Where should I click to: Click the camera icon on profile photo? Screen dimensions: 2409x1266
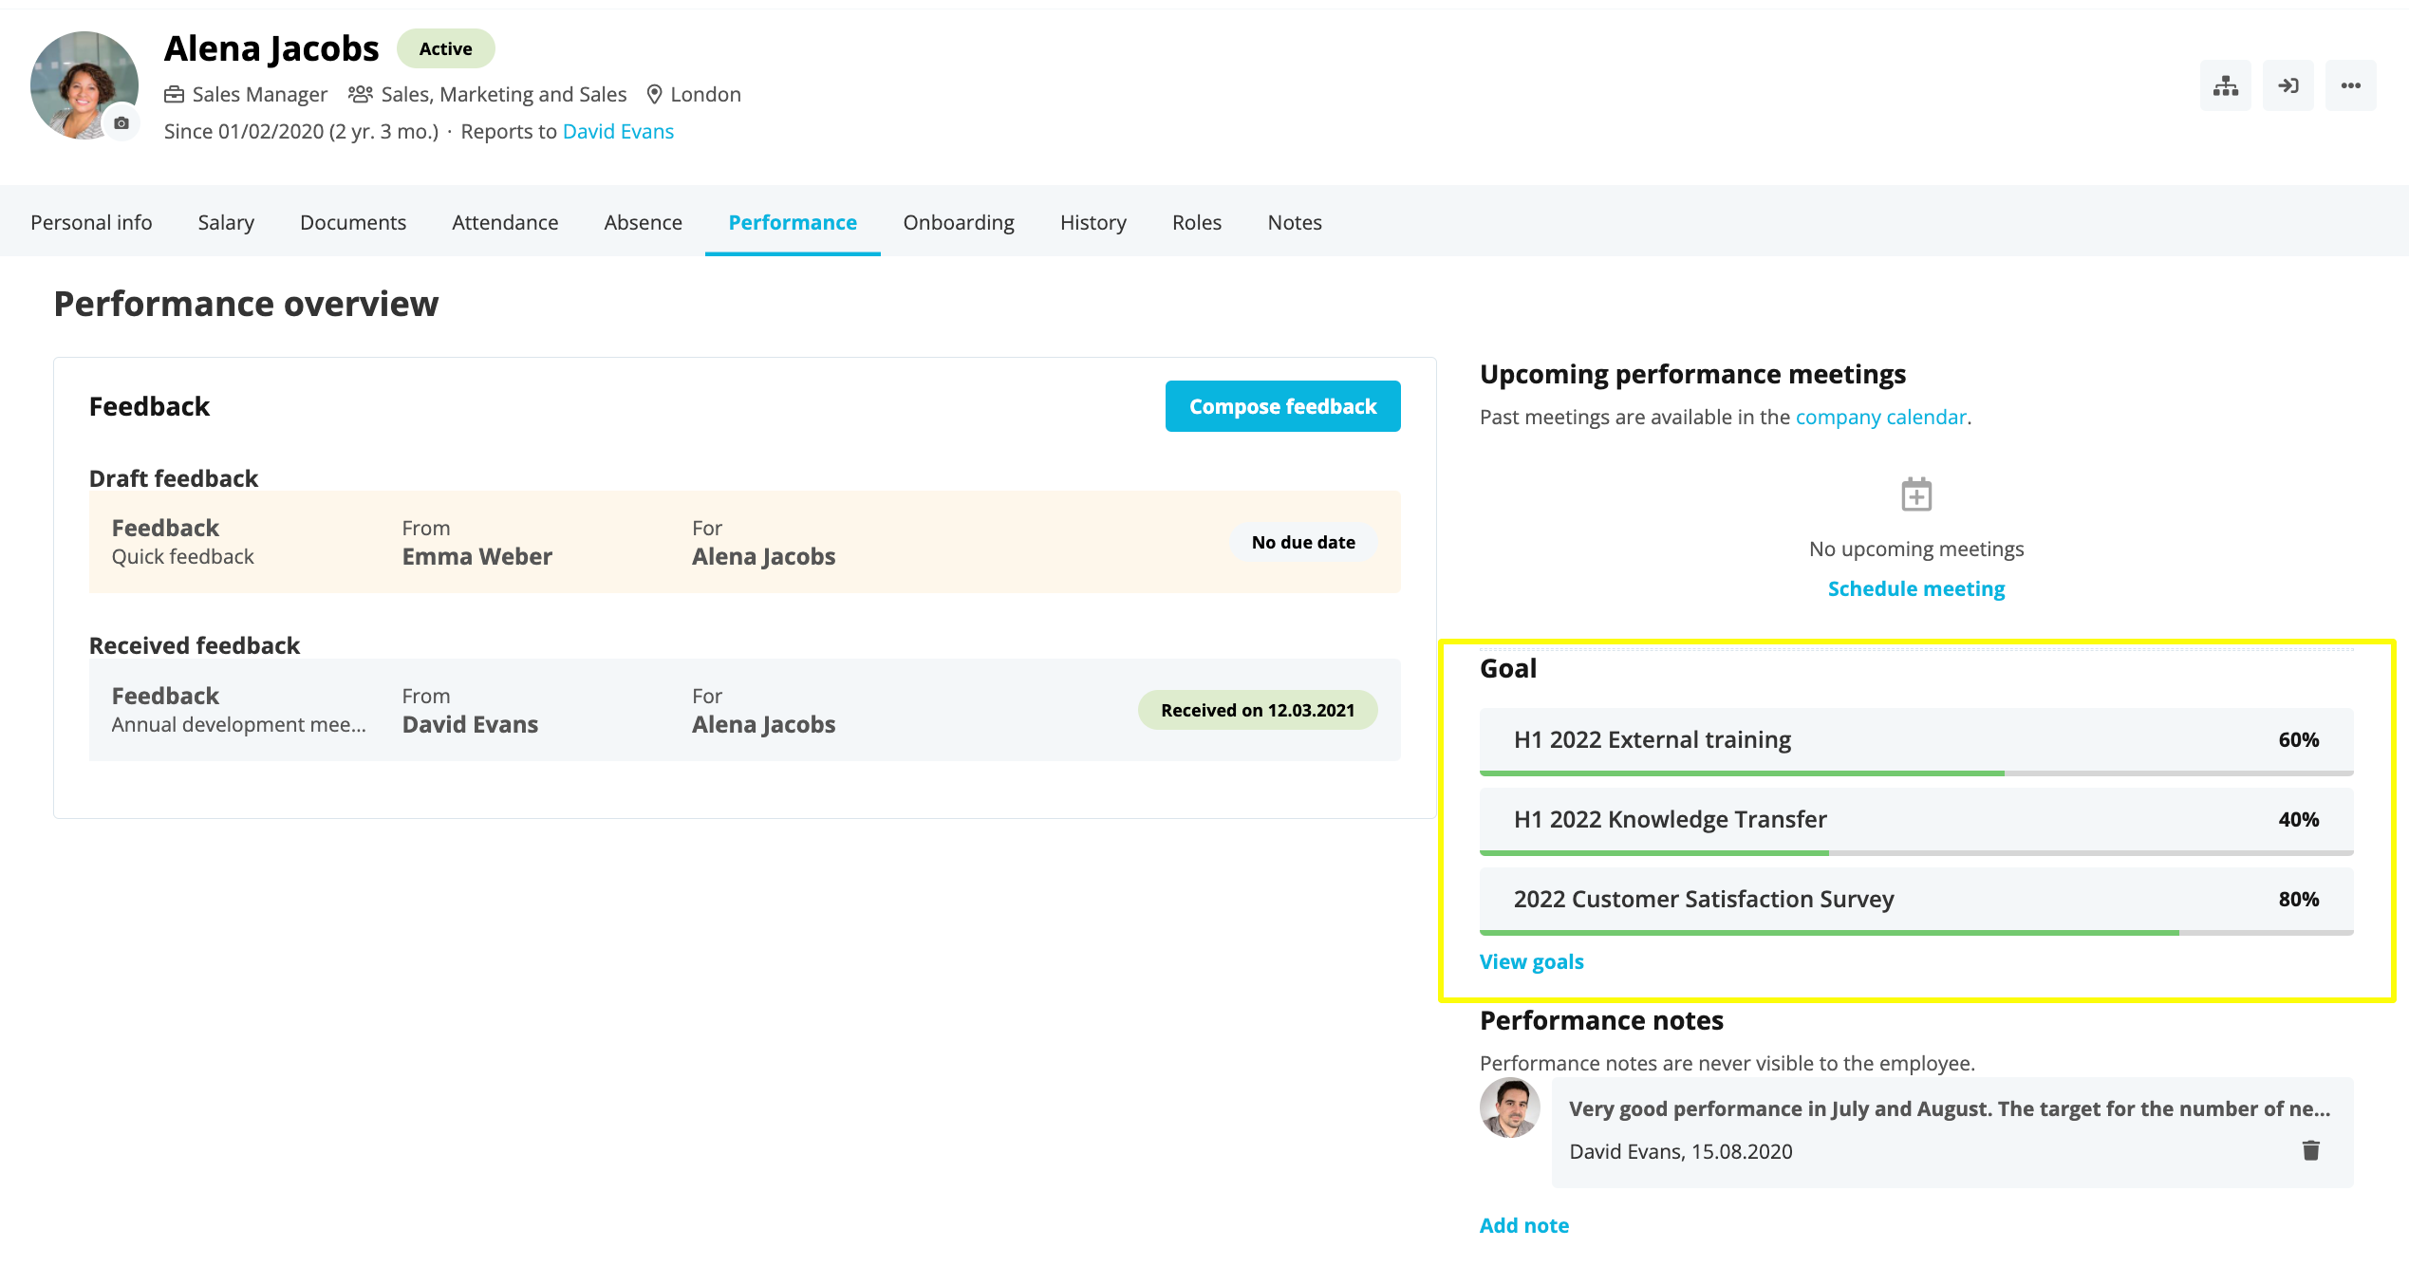tap(121, 123)
